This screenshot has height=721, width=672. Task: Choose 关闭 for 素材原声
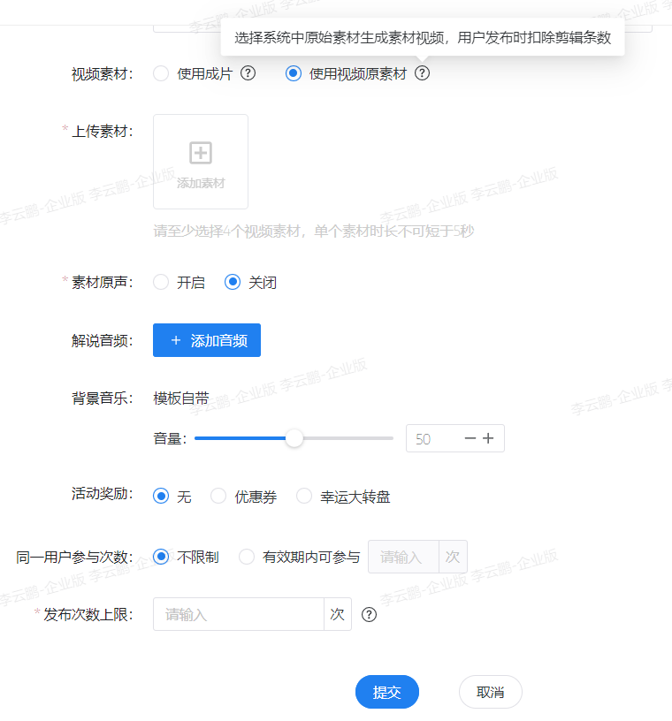click(x=233, y=282)
